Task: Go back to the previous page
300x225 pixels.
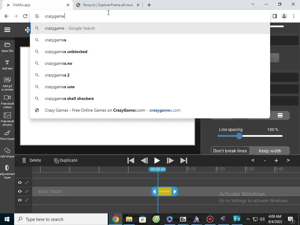Action: pos(6,16)
